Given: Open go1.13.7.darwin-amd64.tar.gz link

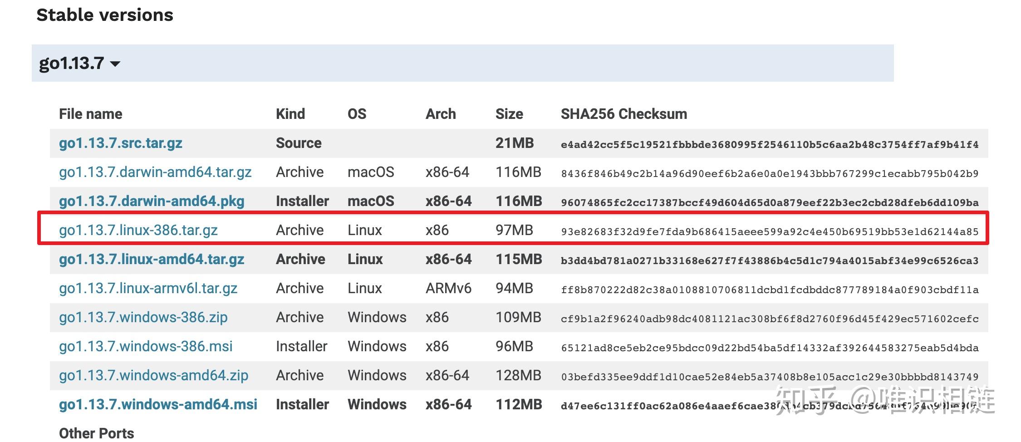Looking at the screenshot, I should point(155,172).
